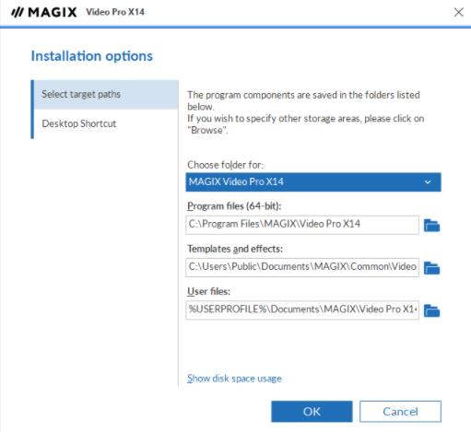Click the MAGIX logo in title bar

click(x=44, y=12)
